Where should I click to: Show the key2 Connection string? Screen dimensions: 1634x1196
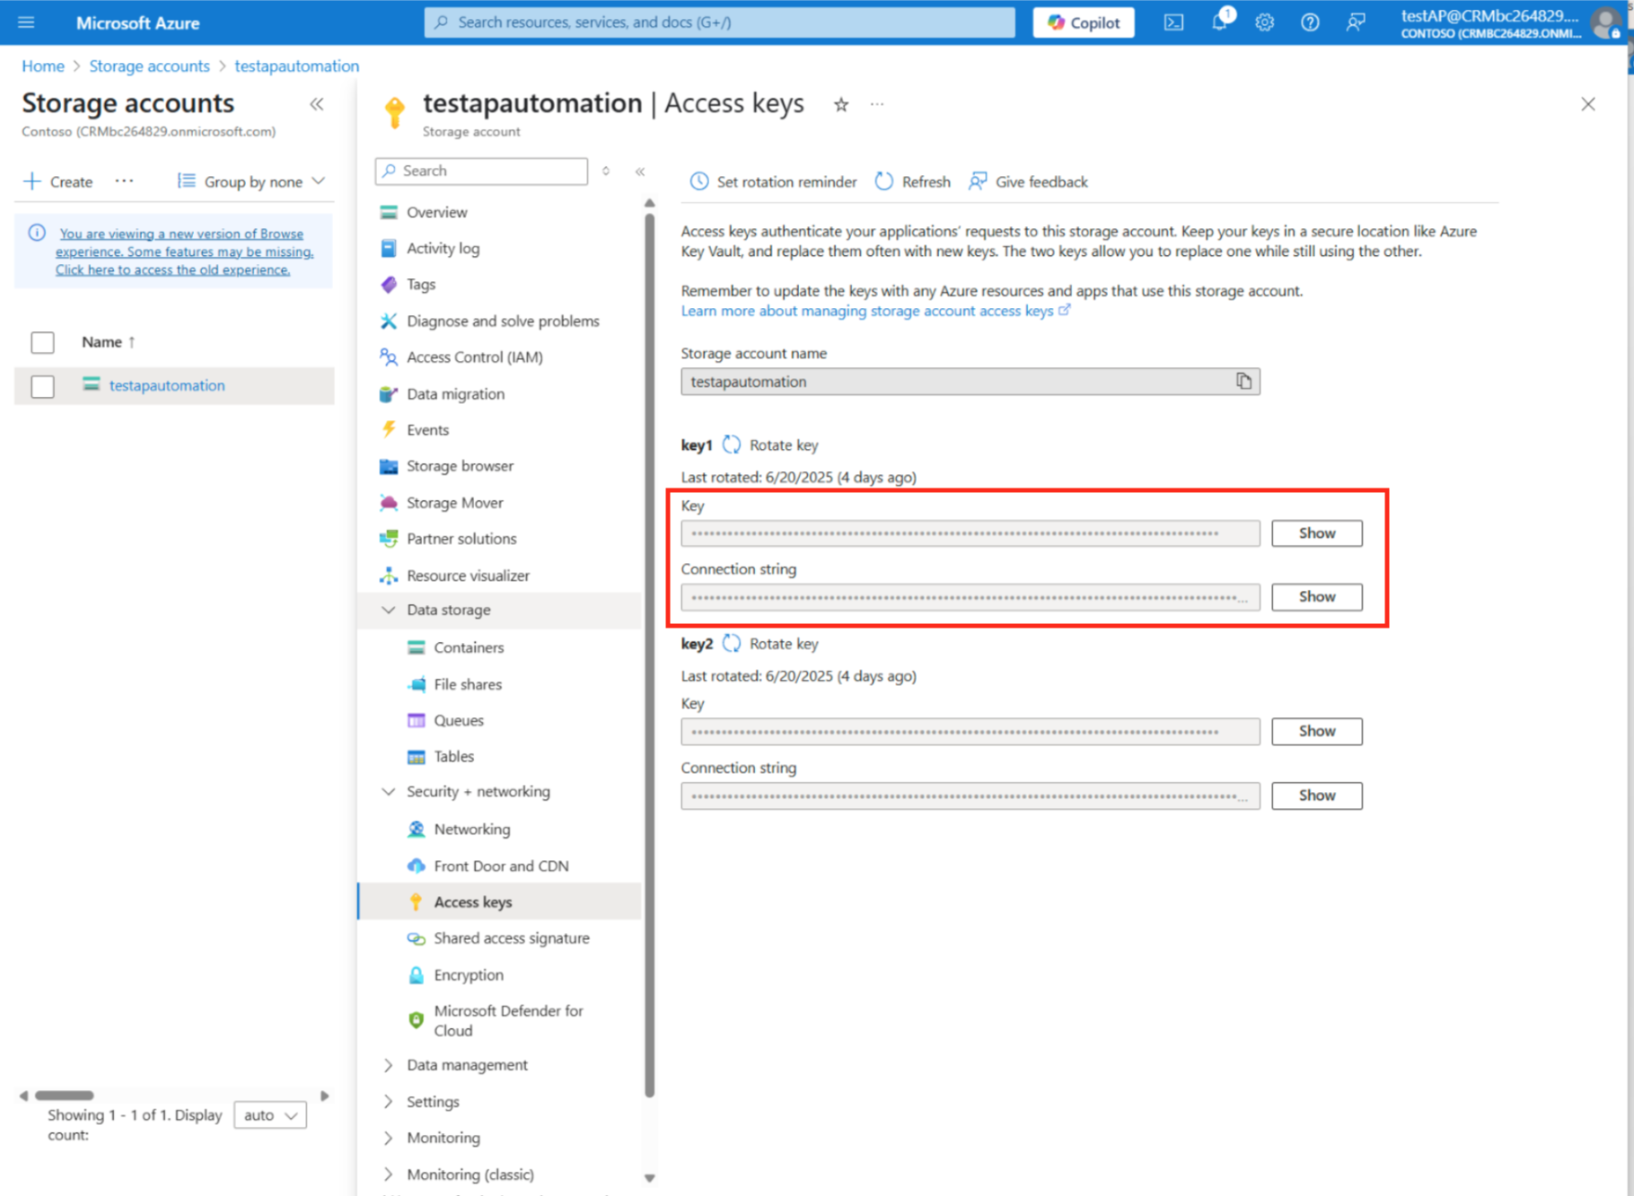[1316, 796]
